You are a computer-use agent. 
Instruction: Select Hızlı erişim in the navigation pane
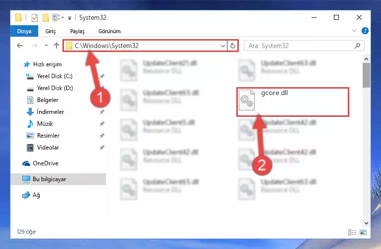coord(43,64)
